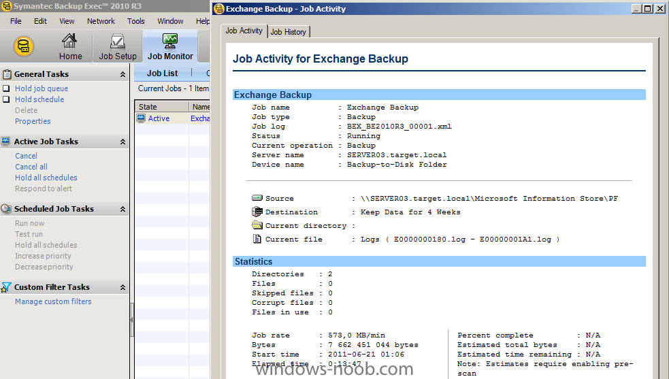669x379 pixels.
Task: Minimize the Exchange Backup Job Activity window
Action: pyautogui.click(x=636, y=9)
